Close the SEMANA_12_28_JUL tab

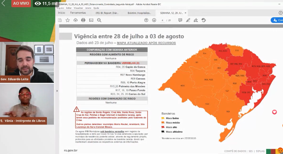point(186,13)
